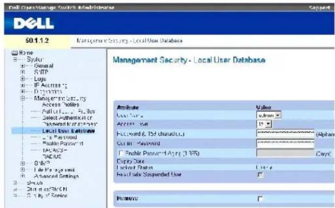Enable the Password Aging checkbox
This screenshot has width=335, height=208.
pyautogui.click(x=121, y=153)
